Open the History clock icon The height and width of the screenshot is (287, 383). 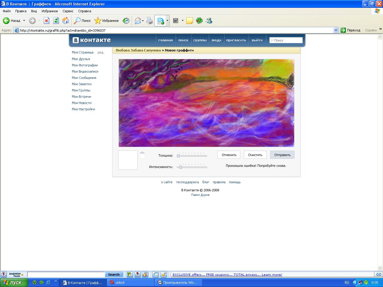click(x=126, y=21)
